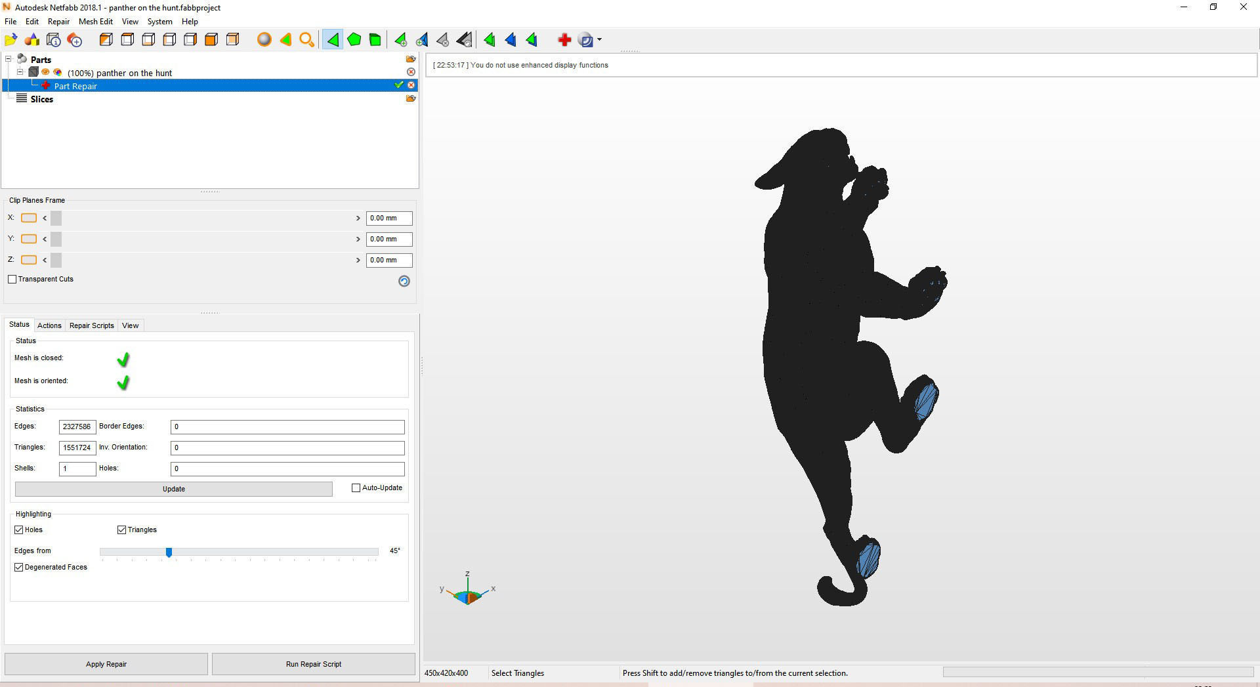Click the add primitive shapes toolbar icon
The height and width of the screenshot is (687, 1260).
pos(32,40)
